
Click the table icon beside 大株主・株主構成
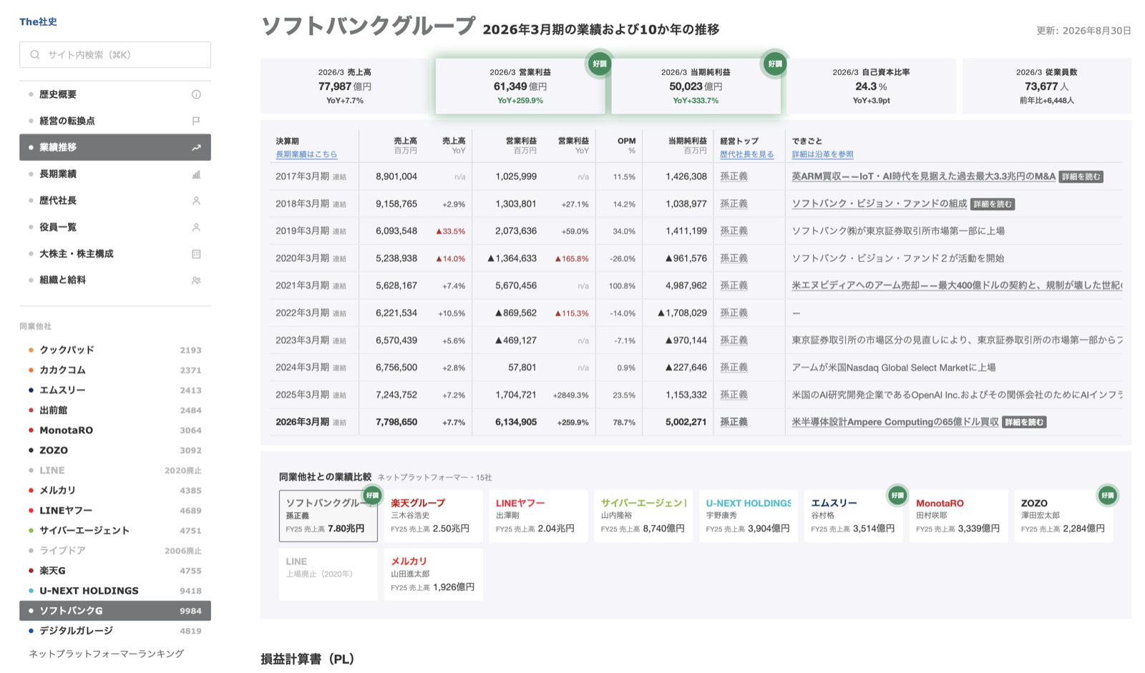196,254
